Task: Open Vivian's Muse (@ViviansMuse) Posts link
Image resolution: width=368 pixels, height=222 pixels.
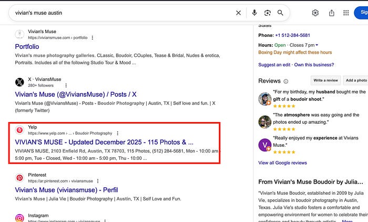Action: coord(76,95)
